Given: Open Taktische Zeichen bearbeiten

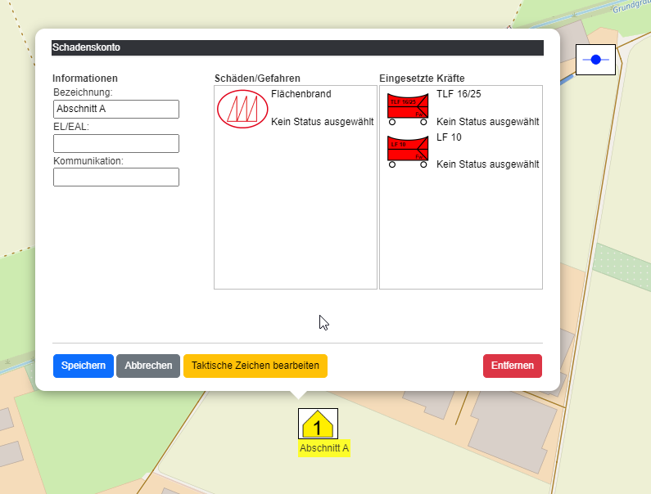Looking at the screenshot, I should point(255,366).
